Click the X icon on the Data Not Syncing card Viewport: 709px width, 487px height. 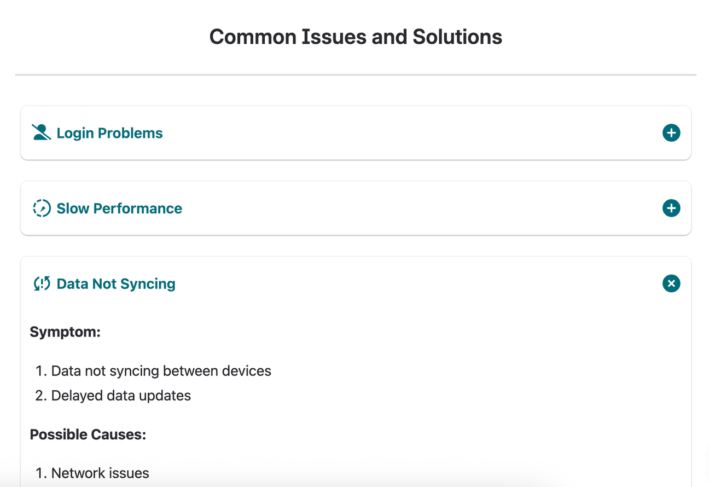671,283
